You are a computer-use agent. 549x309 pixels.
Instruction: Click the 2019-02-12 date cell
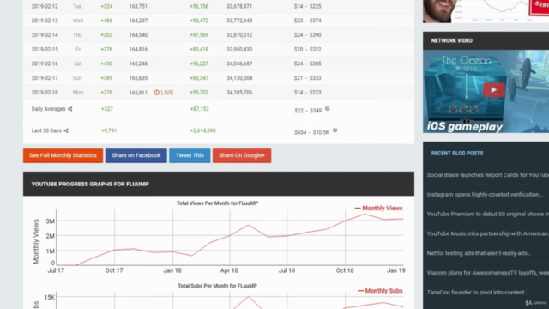(45, 6)
